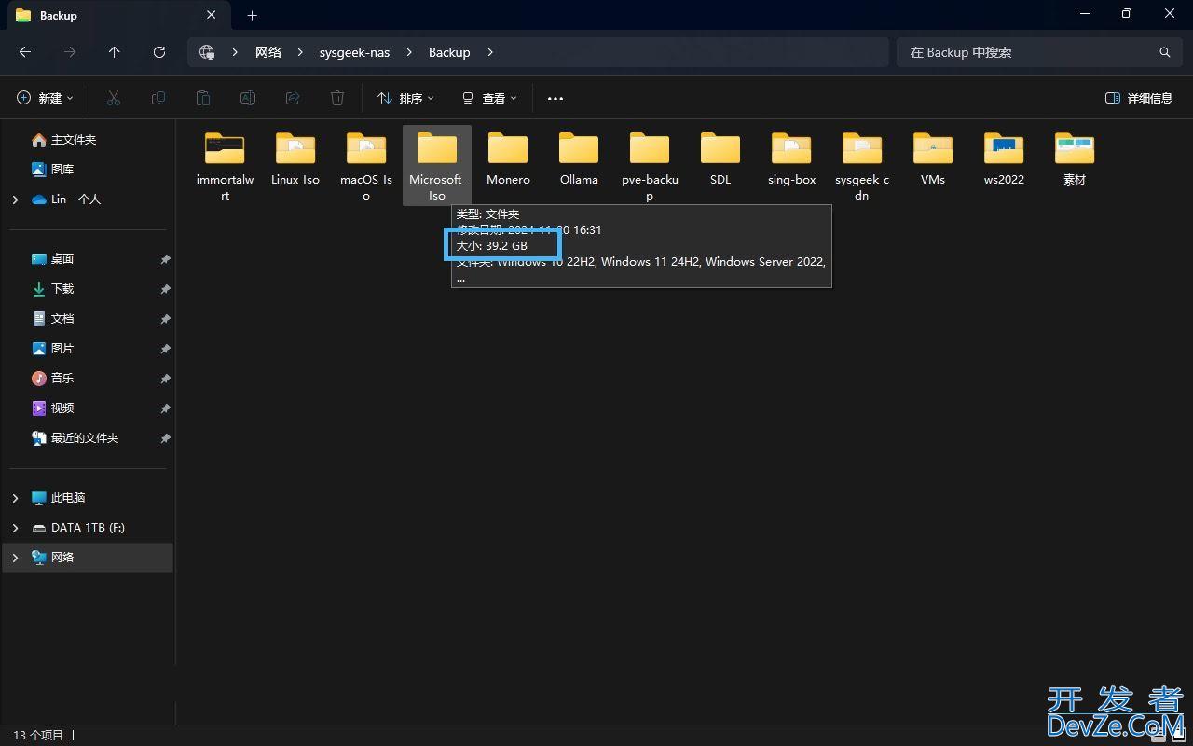Click the Delete trash icon
Viewport: 1193px width, 746px height.
[x=337, y=98]
